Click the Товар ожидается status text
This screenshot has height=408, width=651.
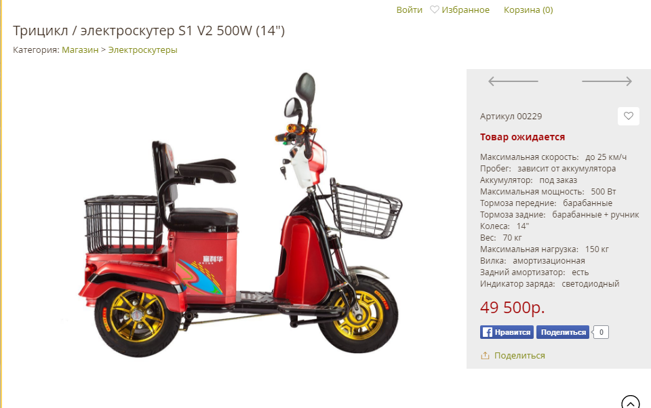click(522, 137)
